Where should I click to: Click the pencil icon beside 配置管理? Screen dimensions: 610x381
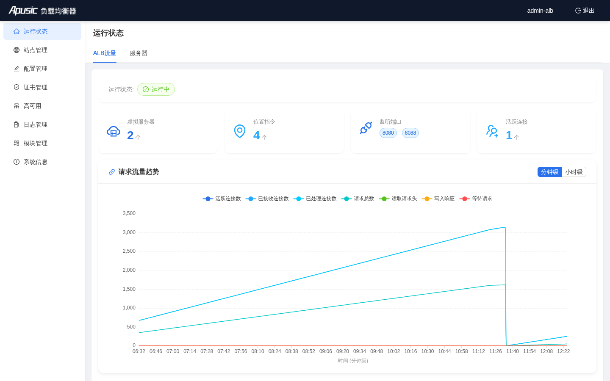click(x=17, y=69)
